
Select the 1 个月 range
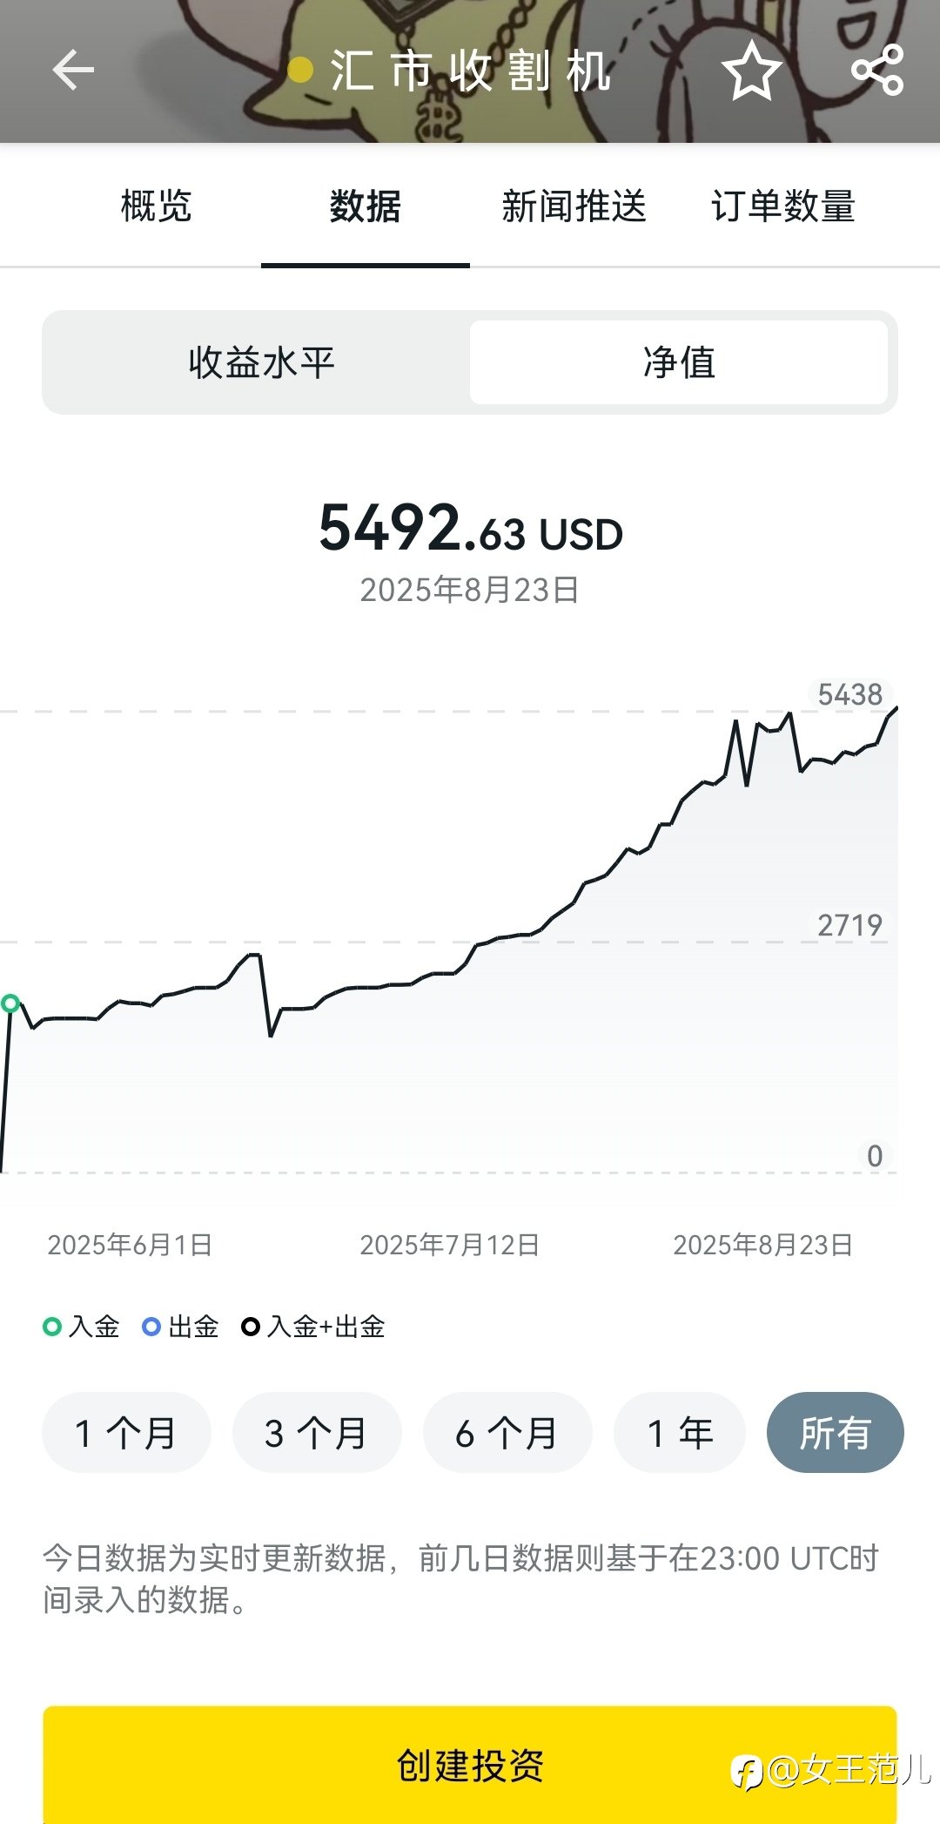tap(126, 1433)
